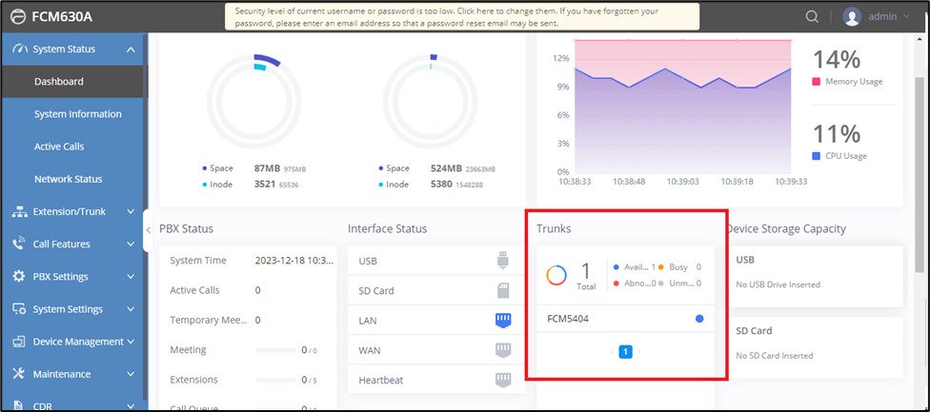This screenshot has height=412, width=930.
Task: Click the low security level warning banner
Action: [x=462, y=16]
